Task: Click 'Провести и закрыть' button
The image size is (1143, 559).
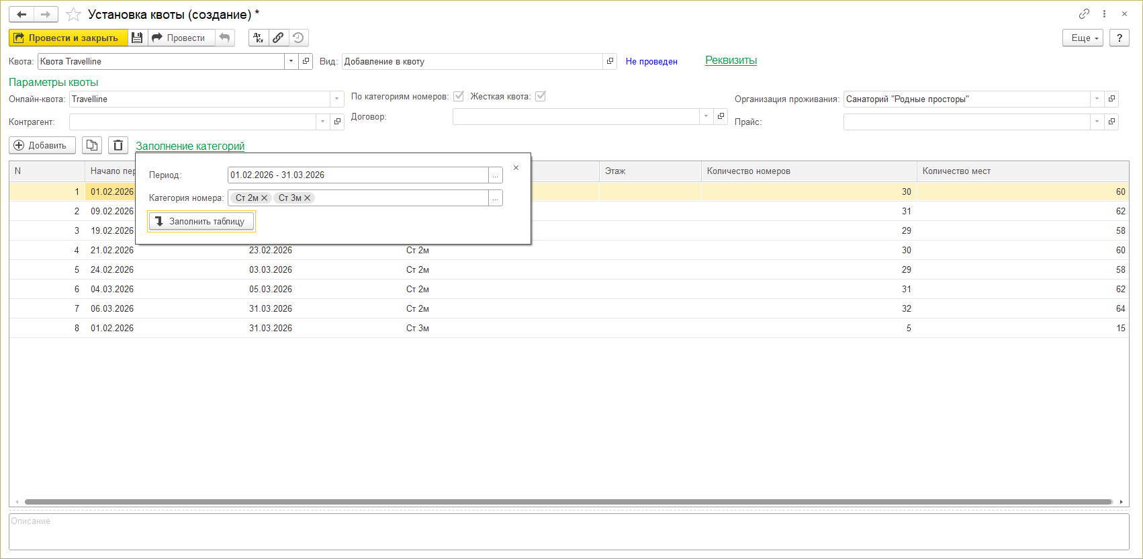Action: (x=68, y=38)
